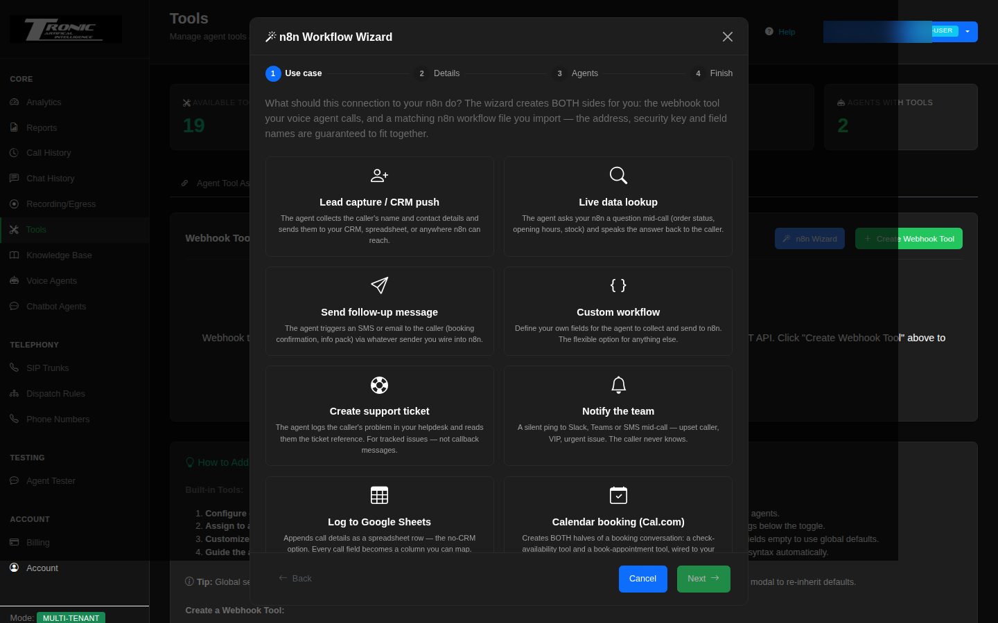Open Reports in the sidebar
The width and height of the screenshot is (998, 623).
pyautogui.click(x=74, y=127)
